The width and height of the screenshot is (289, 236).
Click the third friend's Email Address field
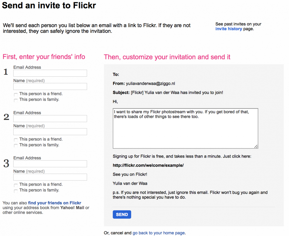(50, 164)
